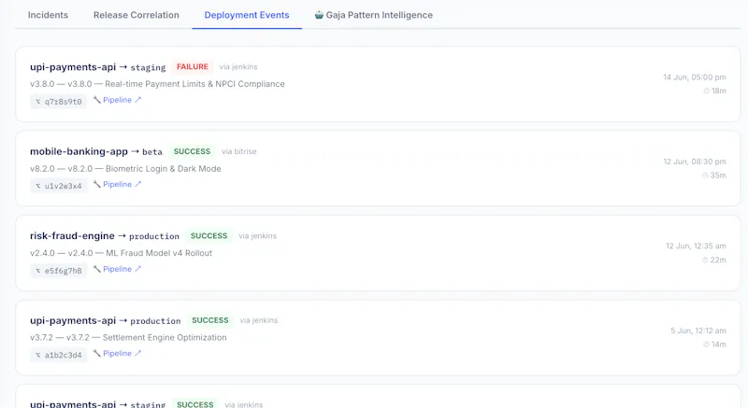Click clock icon next to 35m duration
748x408 pixels.
pyautogui.click(x=705, y=176)
